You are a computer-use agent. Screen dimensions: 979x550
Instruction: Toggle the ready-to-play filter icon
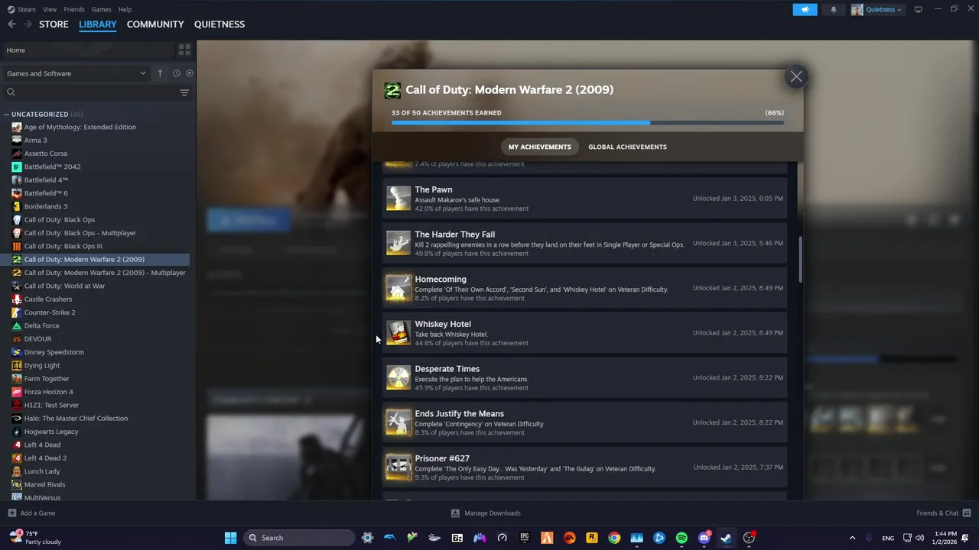[x=190, y=73]
